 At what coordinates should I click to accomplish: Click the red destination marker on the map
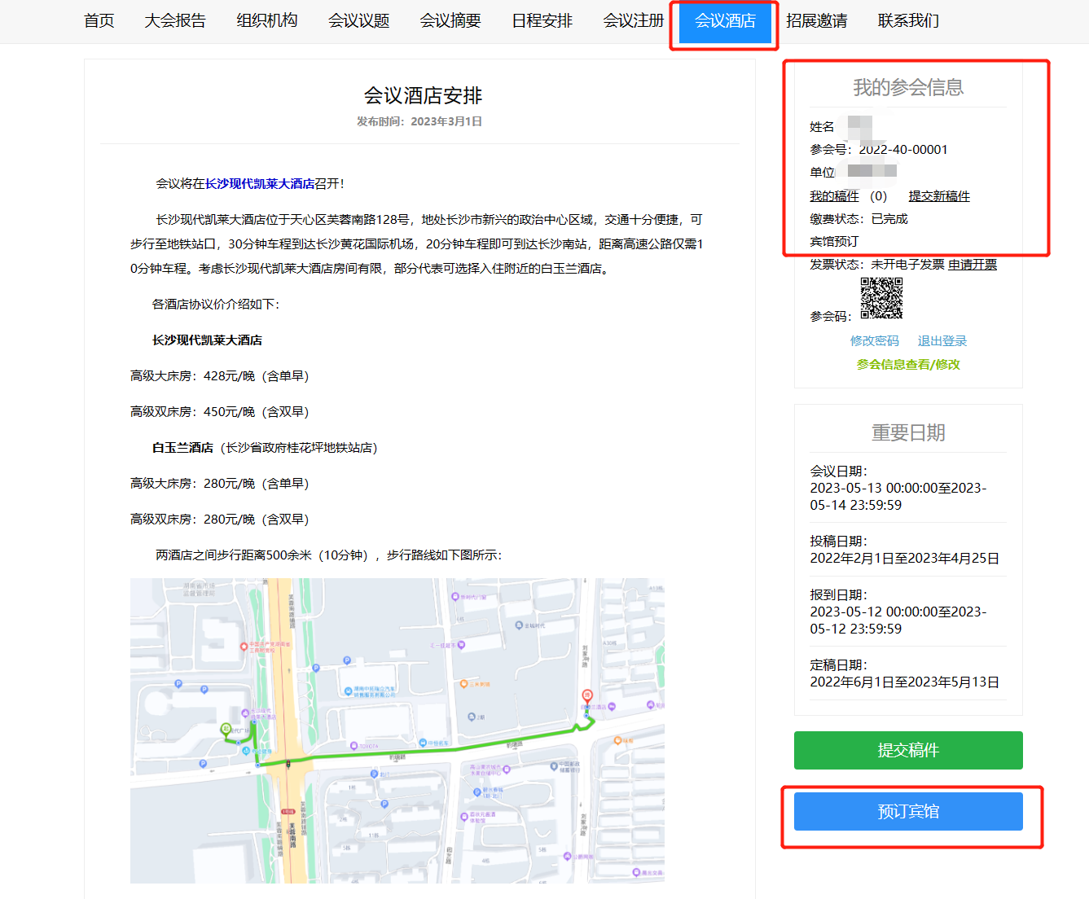tap(587, 696)
